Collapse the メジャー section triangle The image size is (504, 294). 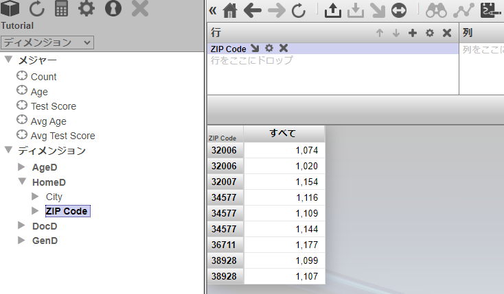point(8,60)
